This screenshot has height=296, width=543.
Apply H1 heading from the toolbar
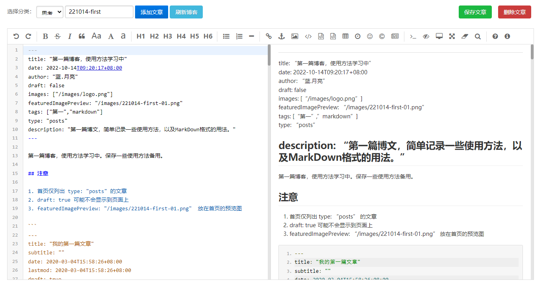click(141, 36)
